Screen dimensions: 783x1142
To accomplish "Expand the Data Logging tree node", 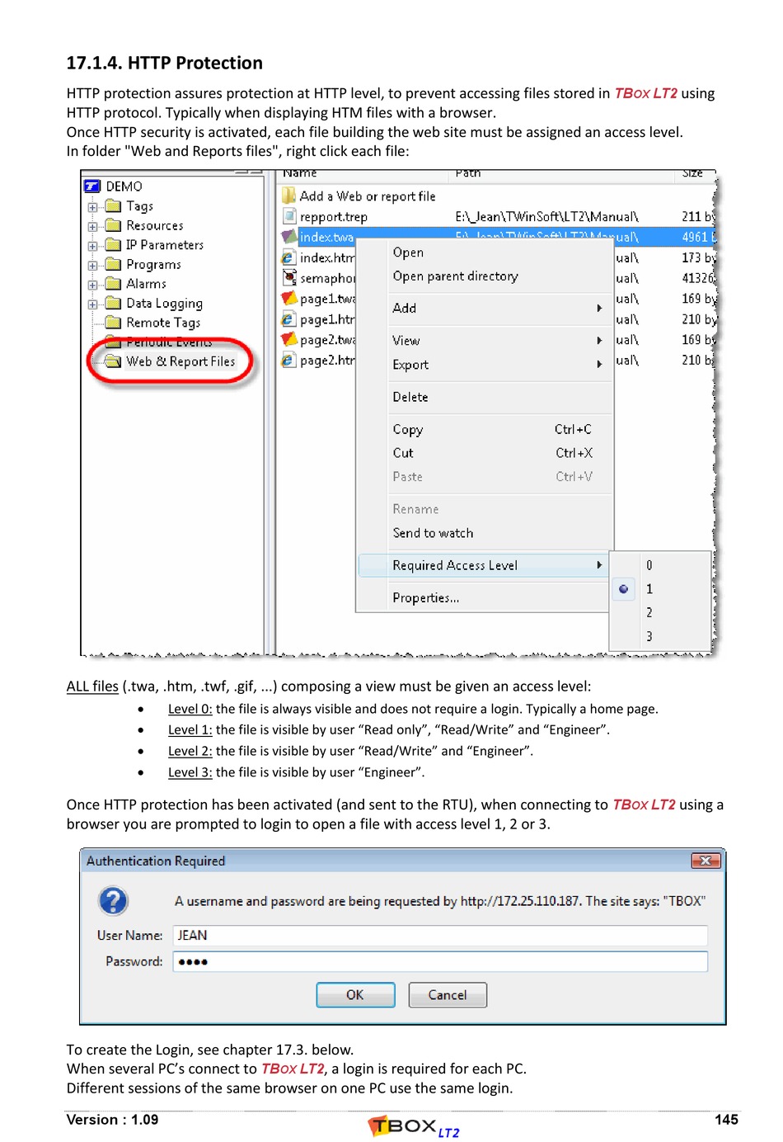I will click(92, 304).
